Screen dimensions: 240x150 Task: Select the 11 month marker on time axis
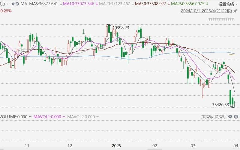[27, 146]
